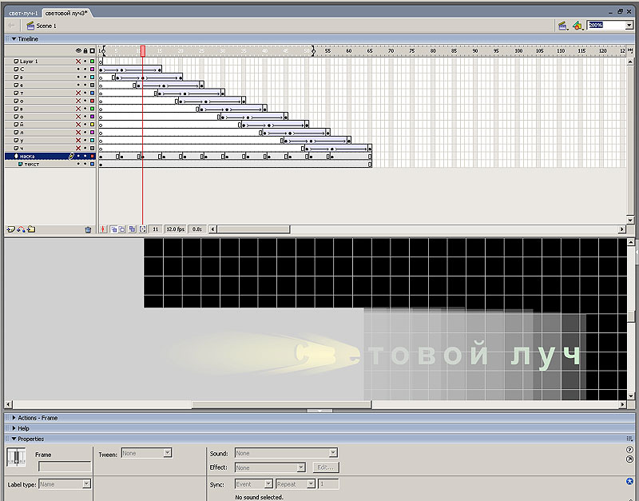Toggle lock dot on layer С
639x501 pixels.
(85, 69)
